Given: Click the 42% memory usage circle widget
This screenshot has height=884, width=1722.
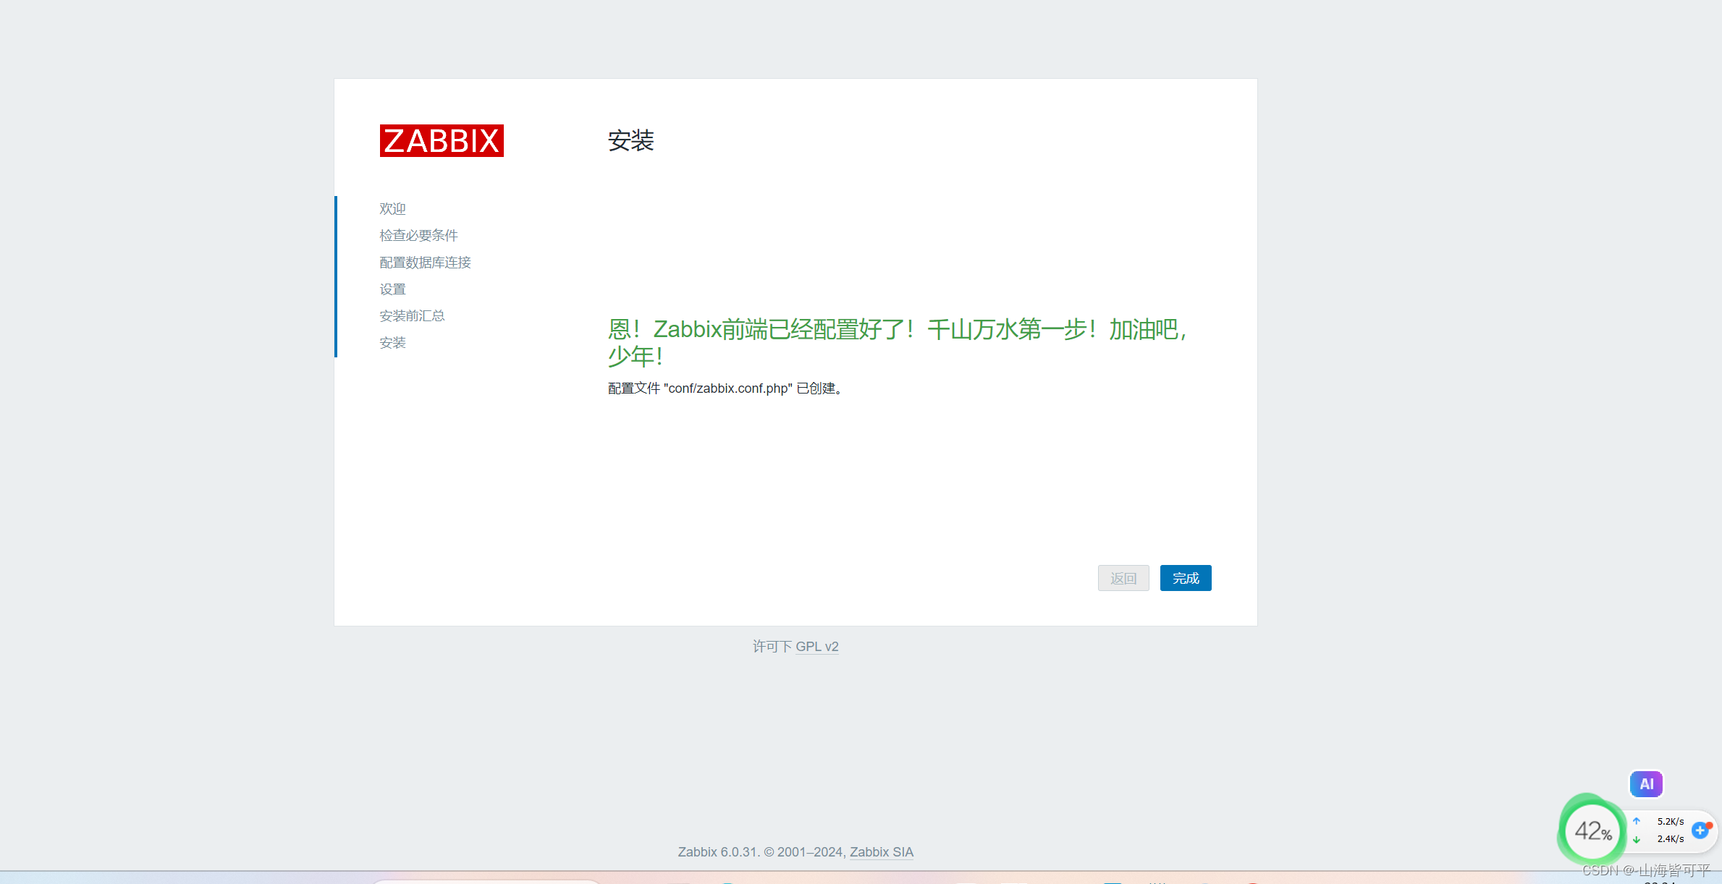Looking at the screenshot, I should point(1592,830).
